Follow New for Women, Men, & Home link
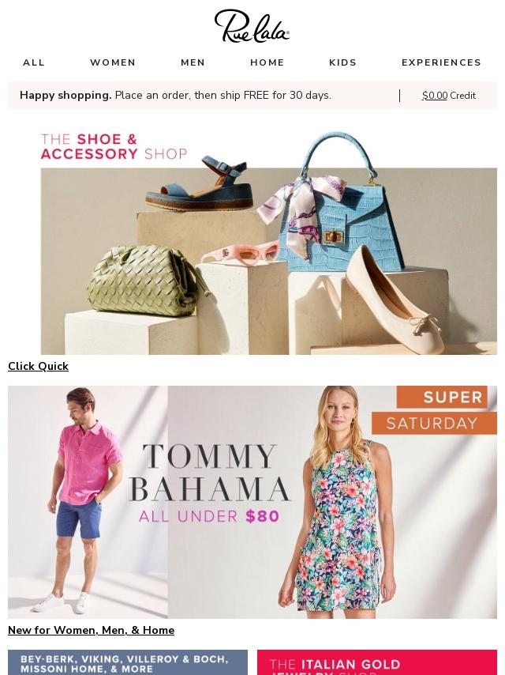This screenshot has width=505, height=675. click(x=91, y=630)
